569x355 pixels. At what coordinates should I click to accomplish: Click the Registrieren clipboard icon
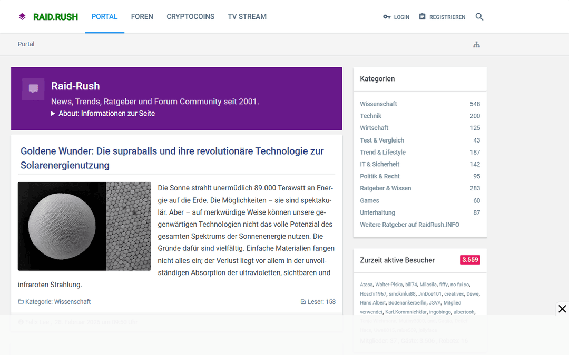[422, 16]
